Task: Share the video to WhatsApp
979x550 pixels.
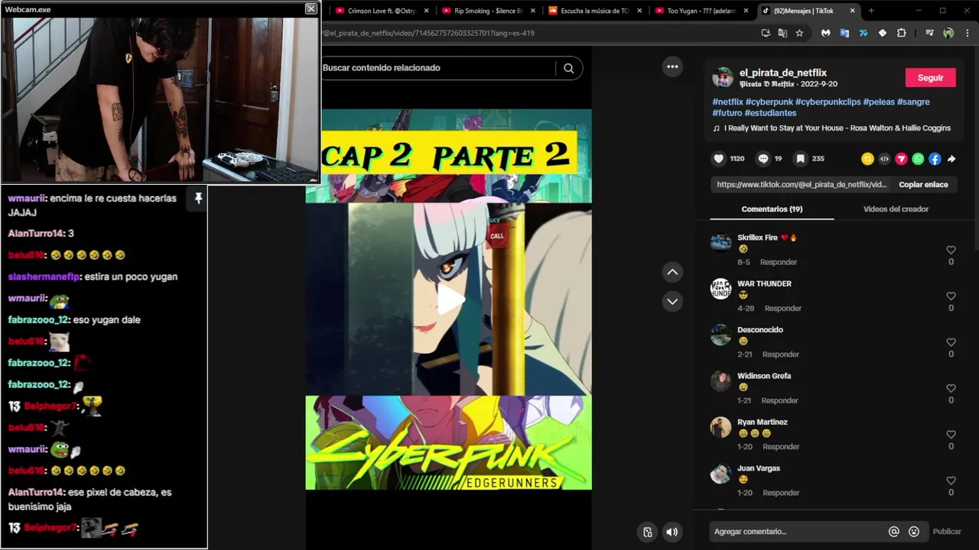Action: pyautogui.click(x=918, y=159)
